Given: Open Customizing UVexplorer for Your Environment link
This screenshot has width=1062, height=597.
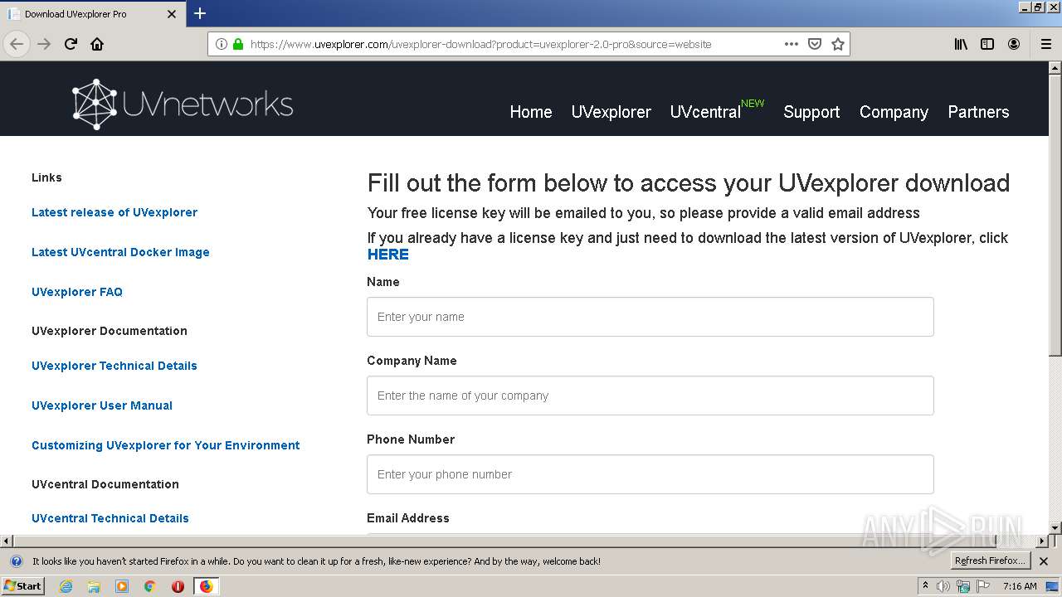Looking at the screenshot, I should pyautogui.click(x=166, y=445).
